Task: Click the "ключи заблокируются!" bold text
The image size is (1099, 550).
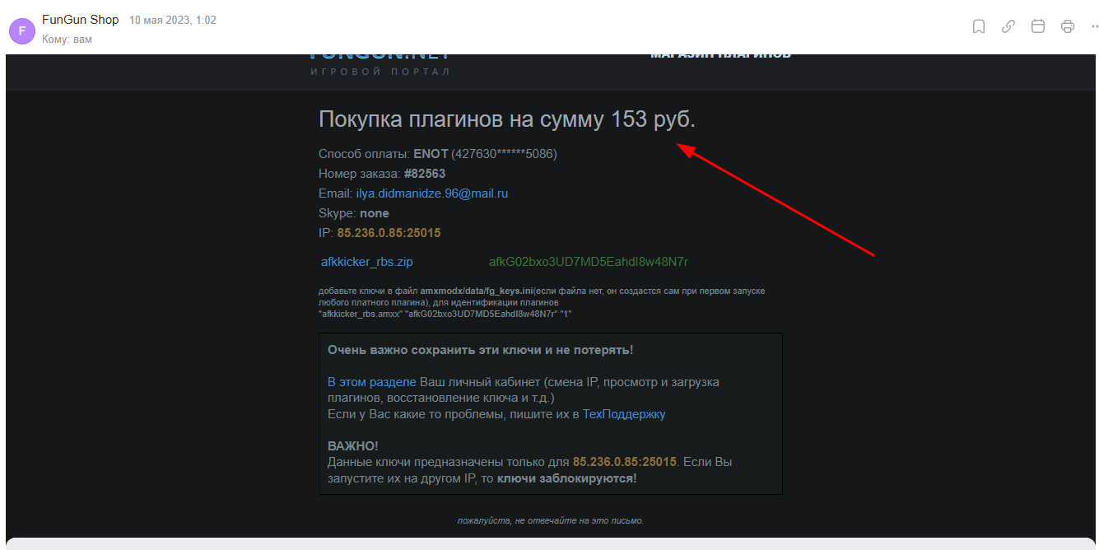Action: (566, 478)
